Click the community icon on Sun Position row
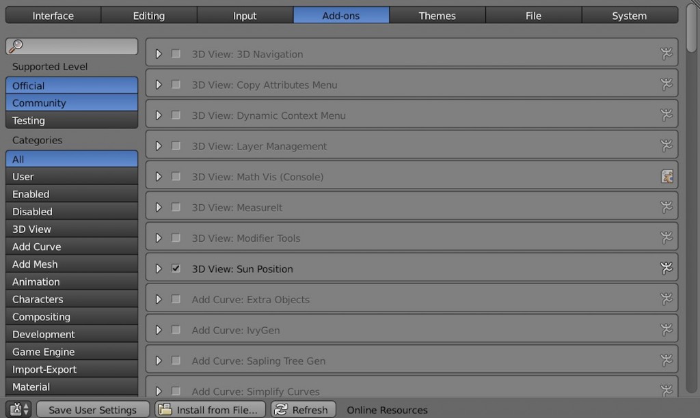Viewport: 700px width, 418px height. tap(666, 268)
